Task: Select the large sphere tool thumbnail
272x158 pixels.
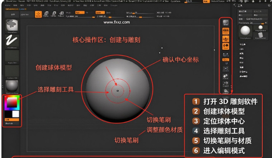Action: (x=245, y=32)
